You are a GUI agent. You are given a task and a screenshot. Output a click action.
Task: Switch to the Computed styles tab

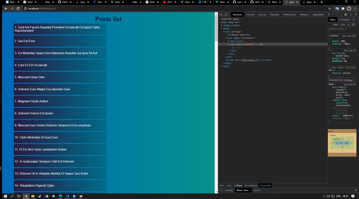tap(344, 20)
